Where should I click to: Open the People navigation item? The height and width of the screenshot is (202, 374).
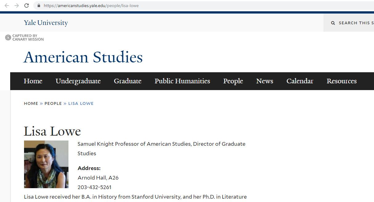233,81
